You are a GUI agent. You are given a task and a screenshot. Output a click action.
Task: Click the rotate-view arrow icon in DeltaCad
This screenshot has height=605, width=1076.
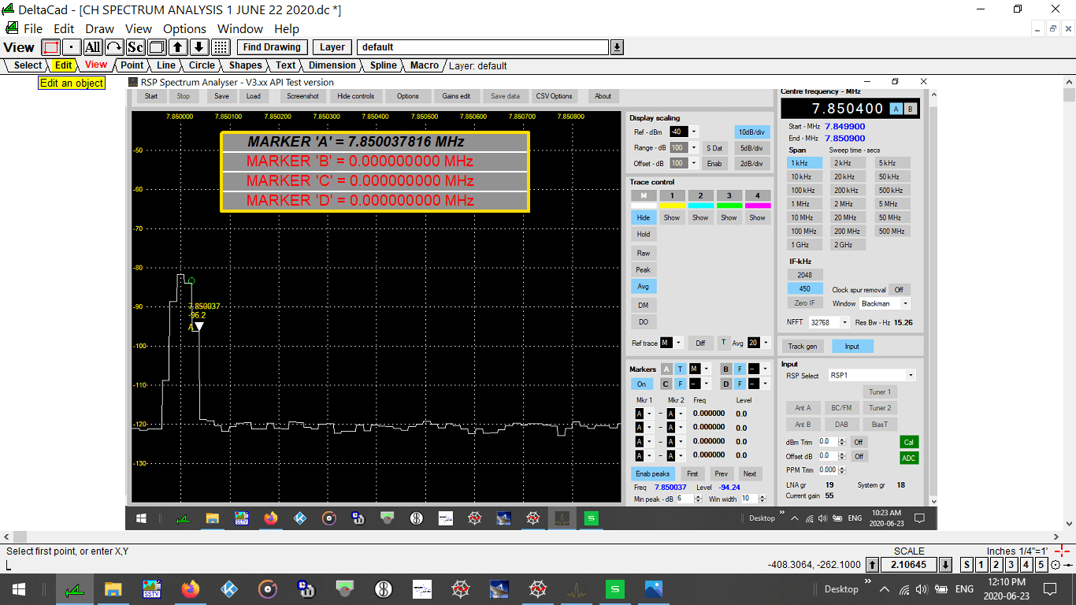(113, 47)
